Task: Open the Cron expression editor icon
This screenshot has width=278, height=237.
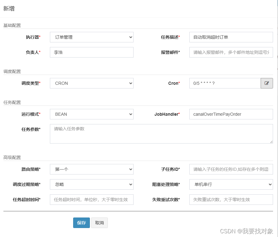Action: click(x=267, y=83)
